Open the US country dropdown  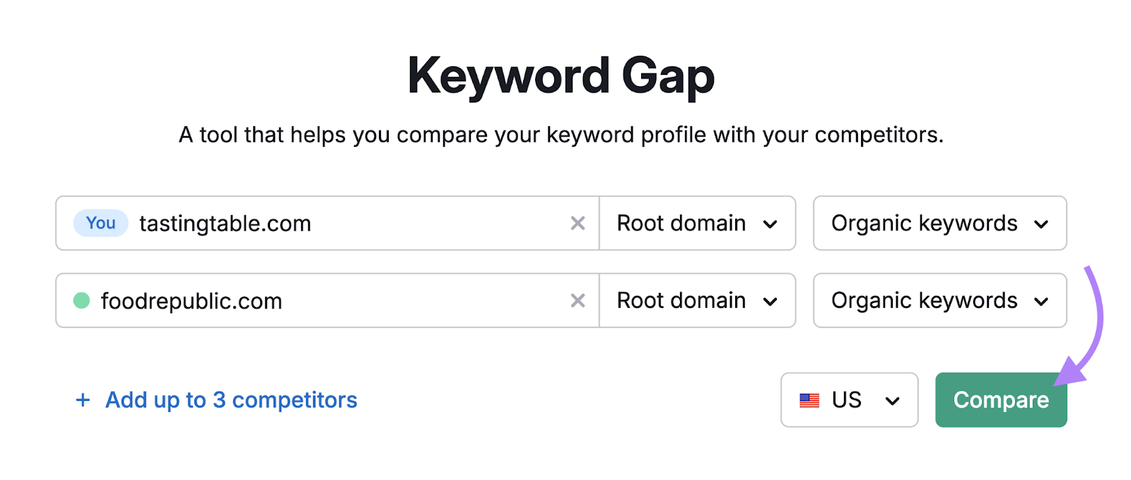(x=848, y=400)
